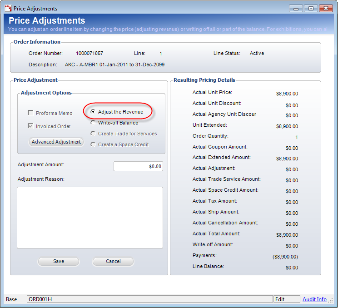Screen dimensions: 338x308
Task: Cancel the price adjustment
Action: coord(113,261)
